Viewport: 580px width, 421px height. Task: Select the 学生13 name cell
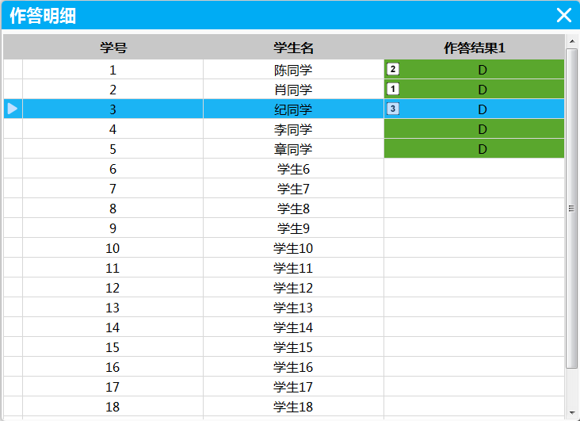pyautogui.click(x=293, y=308)
